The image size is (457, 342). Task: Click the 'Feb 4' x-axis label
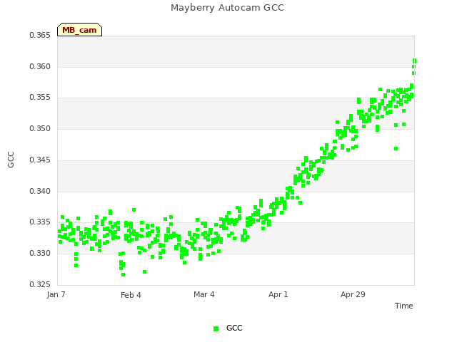(131, 295)
